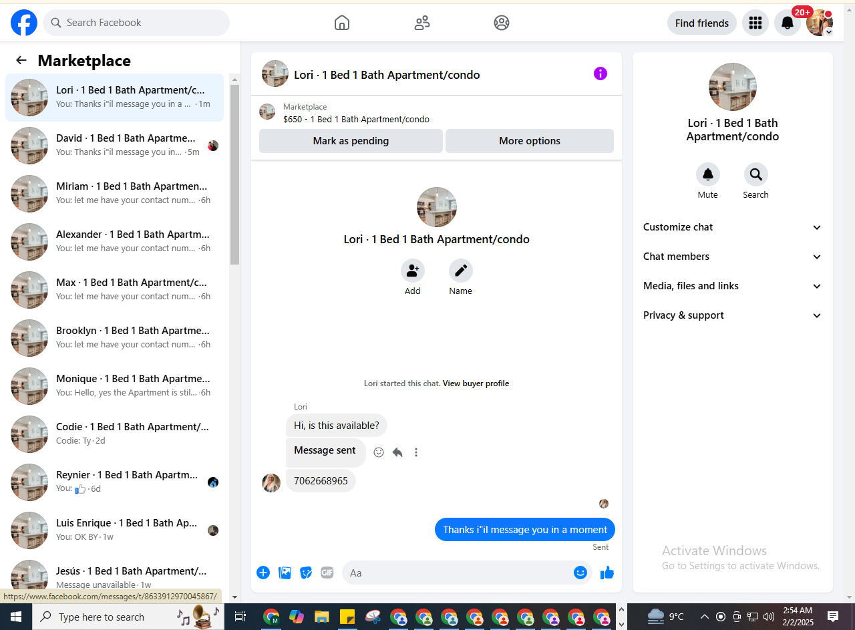This screenshot has height=630, width=855.
Task: Open the Menu grid icon
Action: (755, 23)
